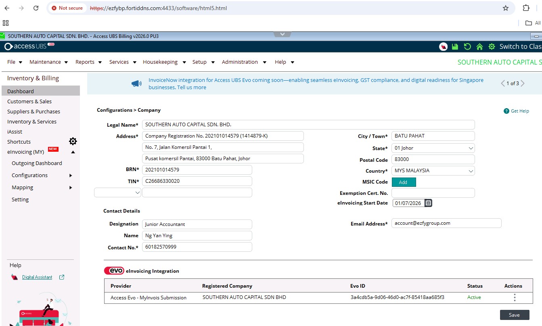Click the Legal Name input field
The width and height of the screenshot is (542, 326).
click(308, 125)
